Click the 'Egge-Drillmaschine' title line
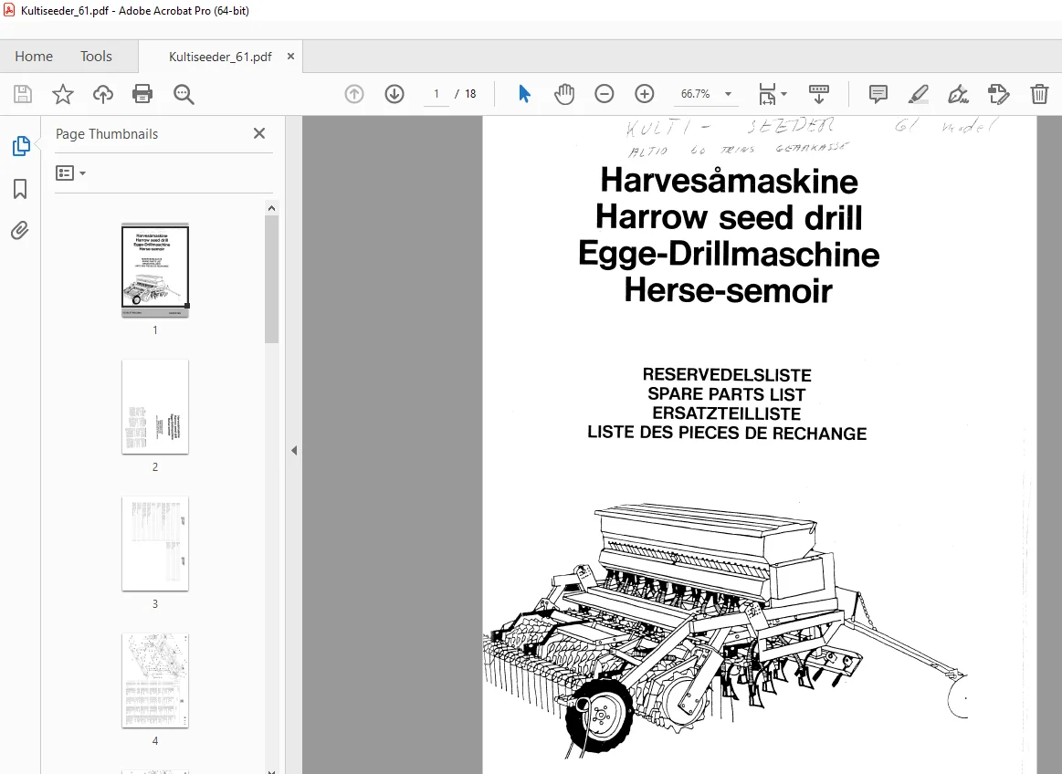The height and width of the screenshot is (774, 1062). 729,255
